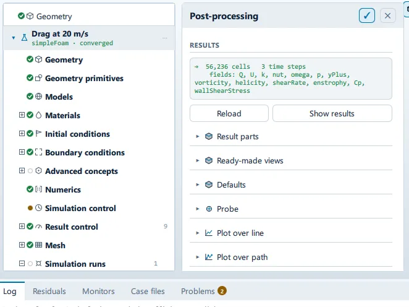This screenshot has height=307, width=409.
Task: Click the orange status dot on Simulation control
Action: click(x=30, y=208)
